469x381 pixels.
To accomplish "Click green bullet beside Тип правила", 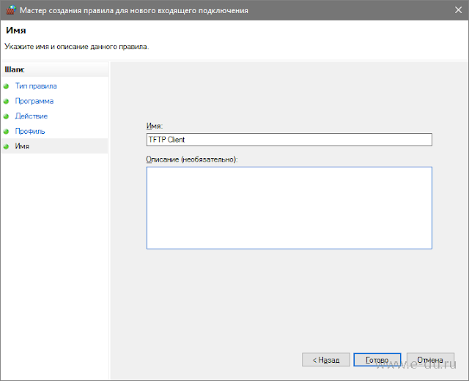I will (x=7, y=86).
